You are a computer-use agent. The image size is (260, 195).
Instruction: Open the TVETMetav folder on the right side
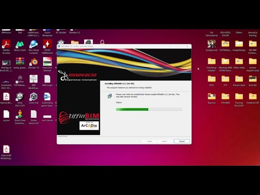(225, 45)
